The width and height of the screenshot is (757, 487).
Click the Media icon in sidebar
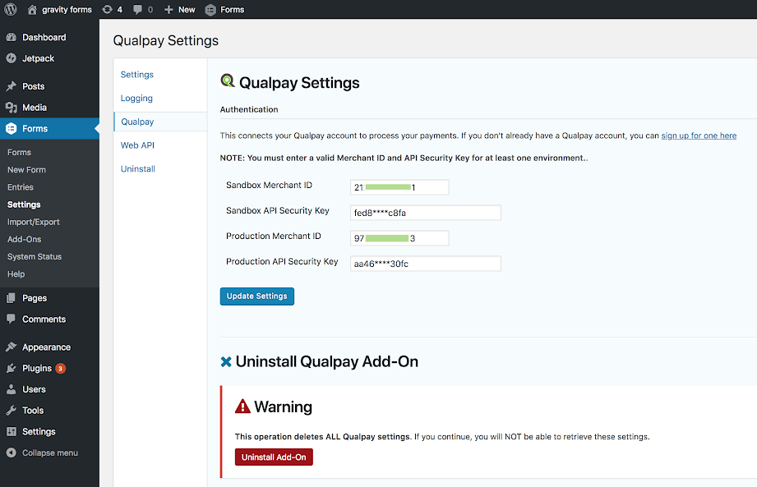pyautogui.click(x=12, y=108)
